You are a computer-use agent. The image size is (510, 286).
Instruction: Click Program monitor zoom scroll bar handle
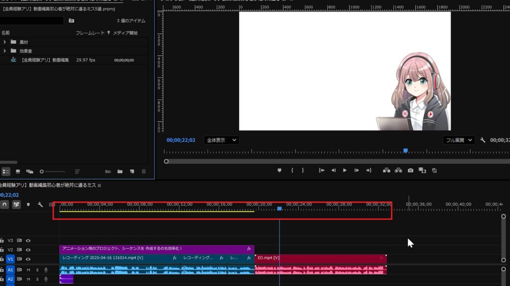166,161
